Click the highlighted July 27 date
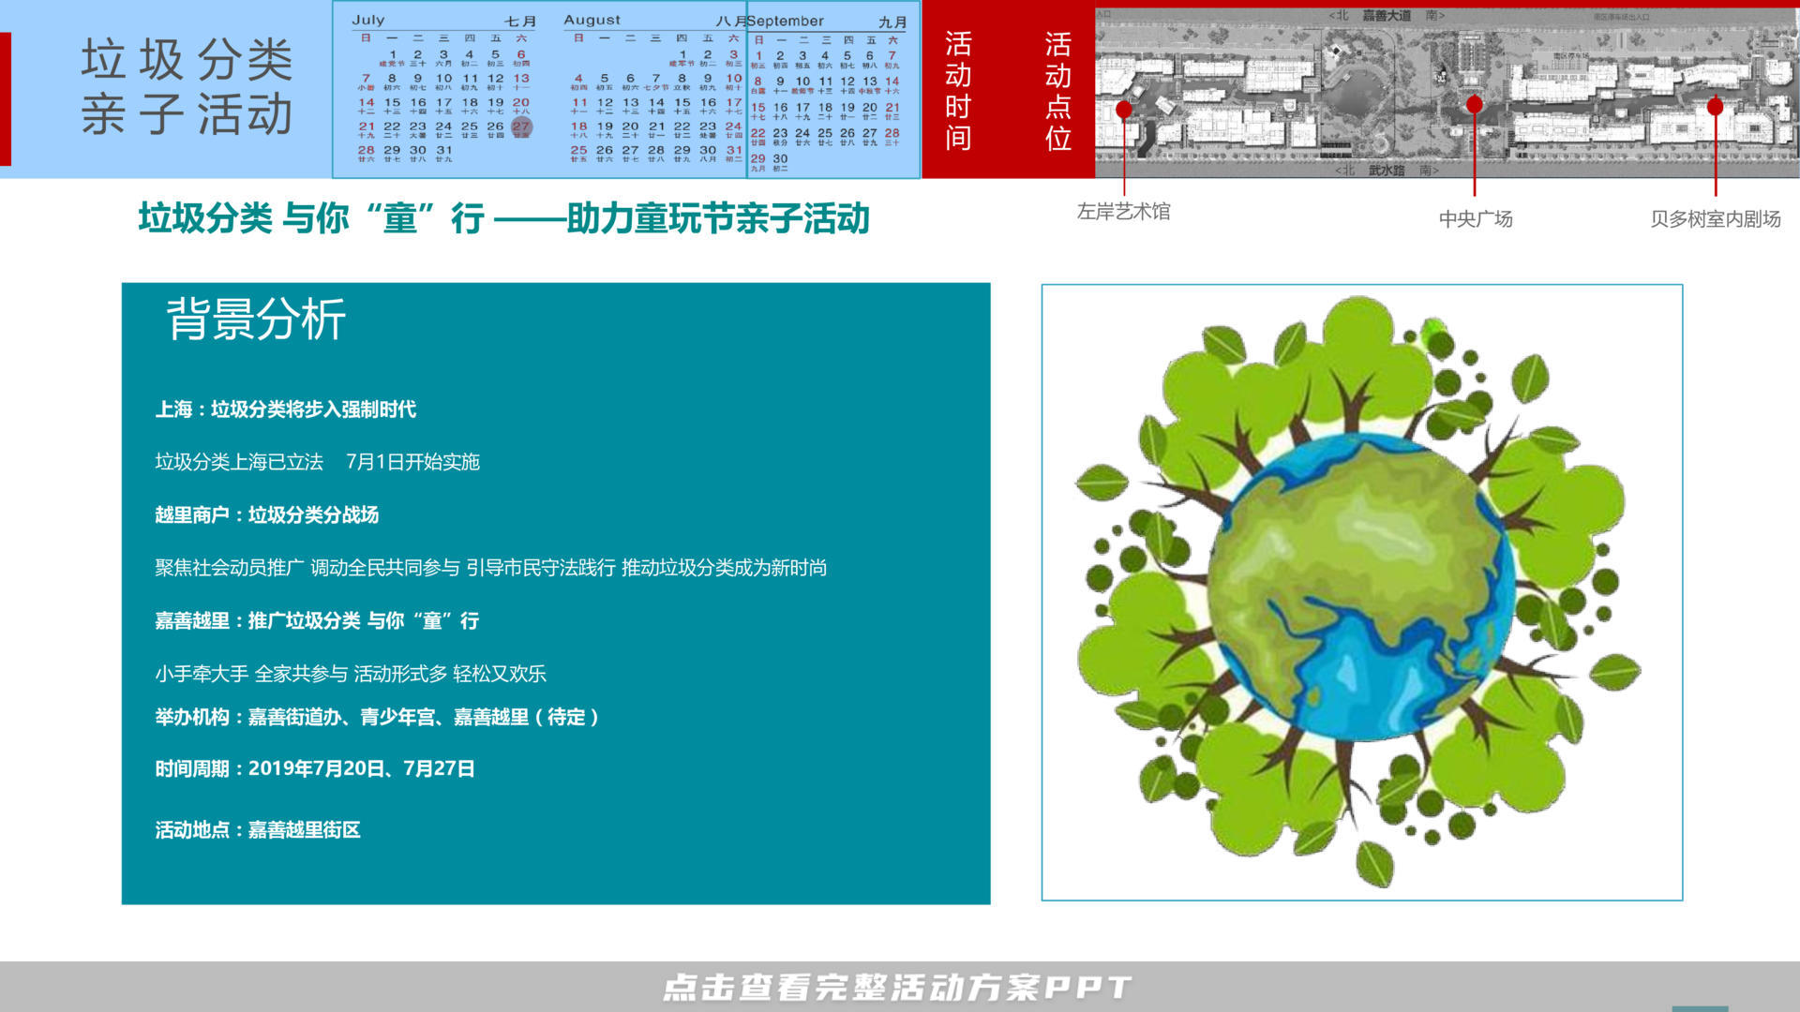The width and height of the screenshot is (1800, 1012). point(521,127)
